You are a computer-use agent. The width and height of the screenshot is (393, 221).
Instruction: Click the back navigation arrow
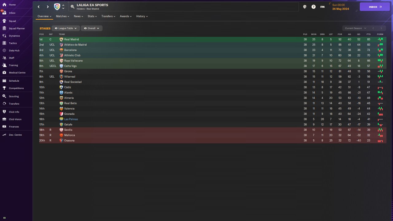point(39,7)
